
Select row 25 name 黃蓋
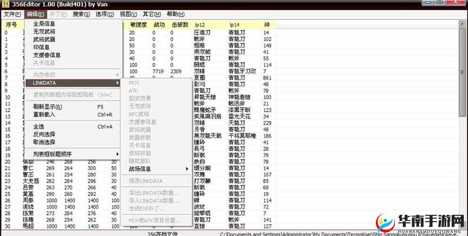coord(28,194)
